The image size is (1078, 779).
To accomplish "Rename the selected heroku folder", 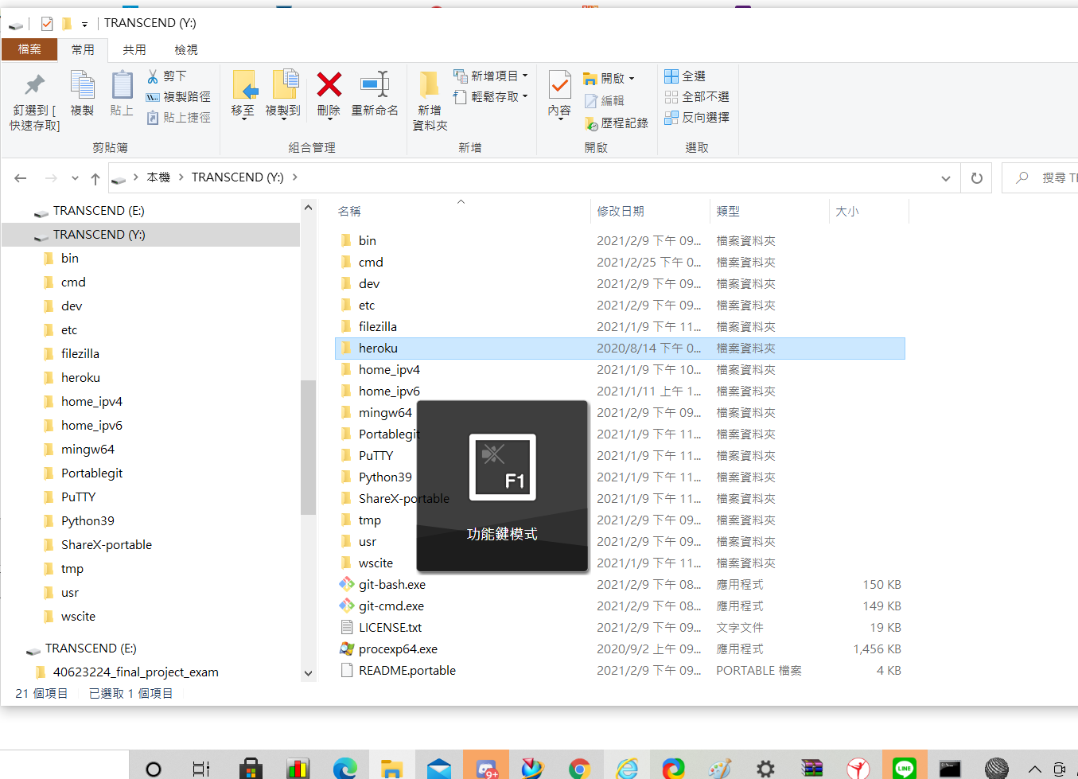I will point(375,94).
